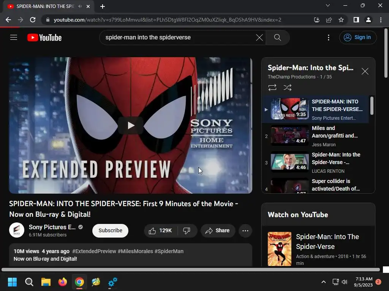Open Chrome profile icon
The height and width of the screenshot is (291, 389).
368,20
